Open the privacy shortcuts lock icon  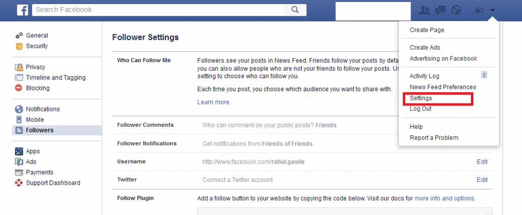(x=479, y=10)
